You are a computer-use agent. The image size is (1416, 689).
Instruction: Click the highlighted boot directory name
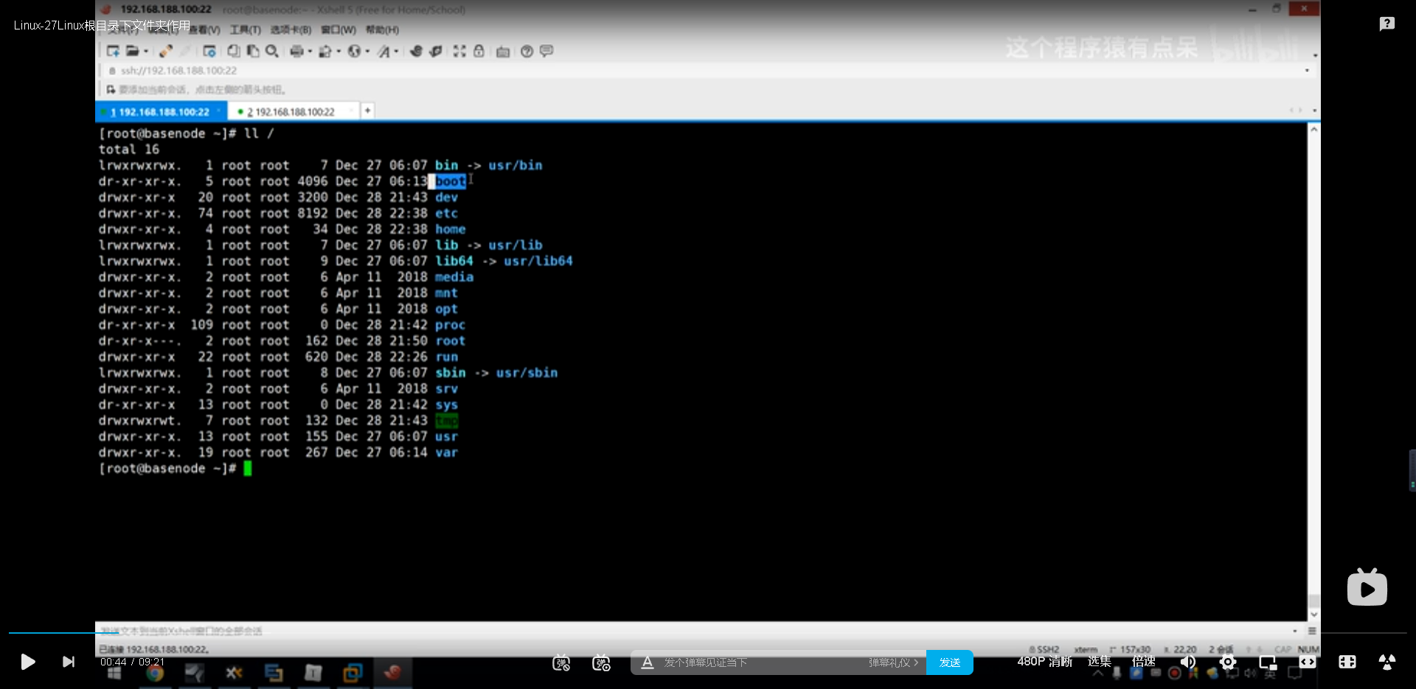click(x=450, y=181)
